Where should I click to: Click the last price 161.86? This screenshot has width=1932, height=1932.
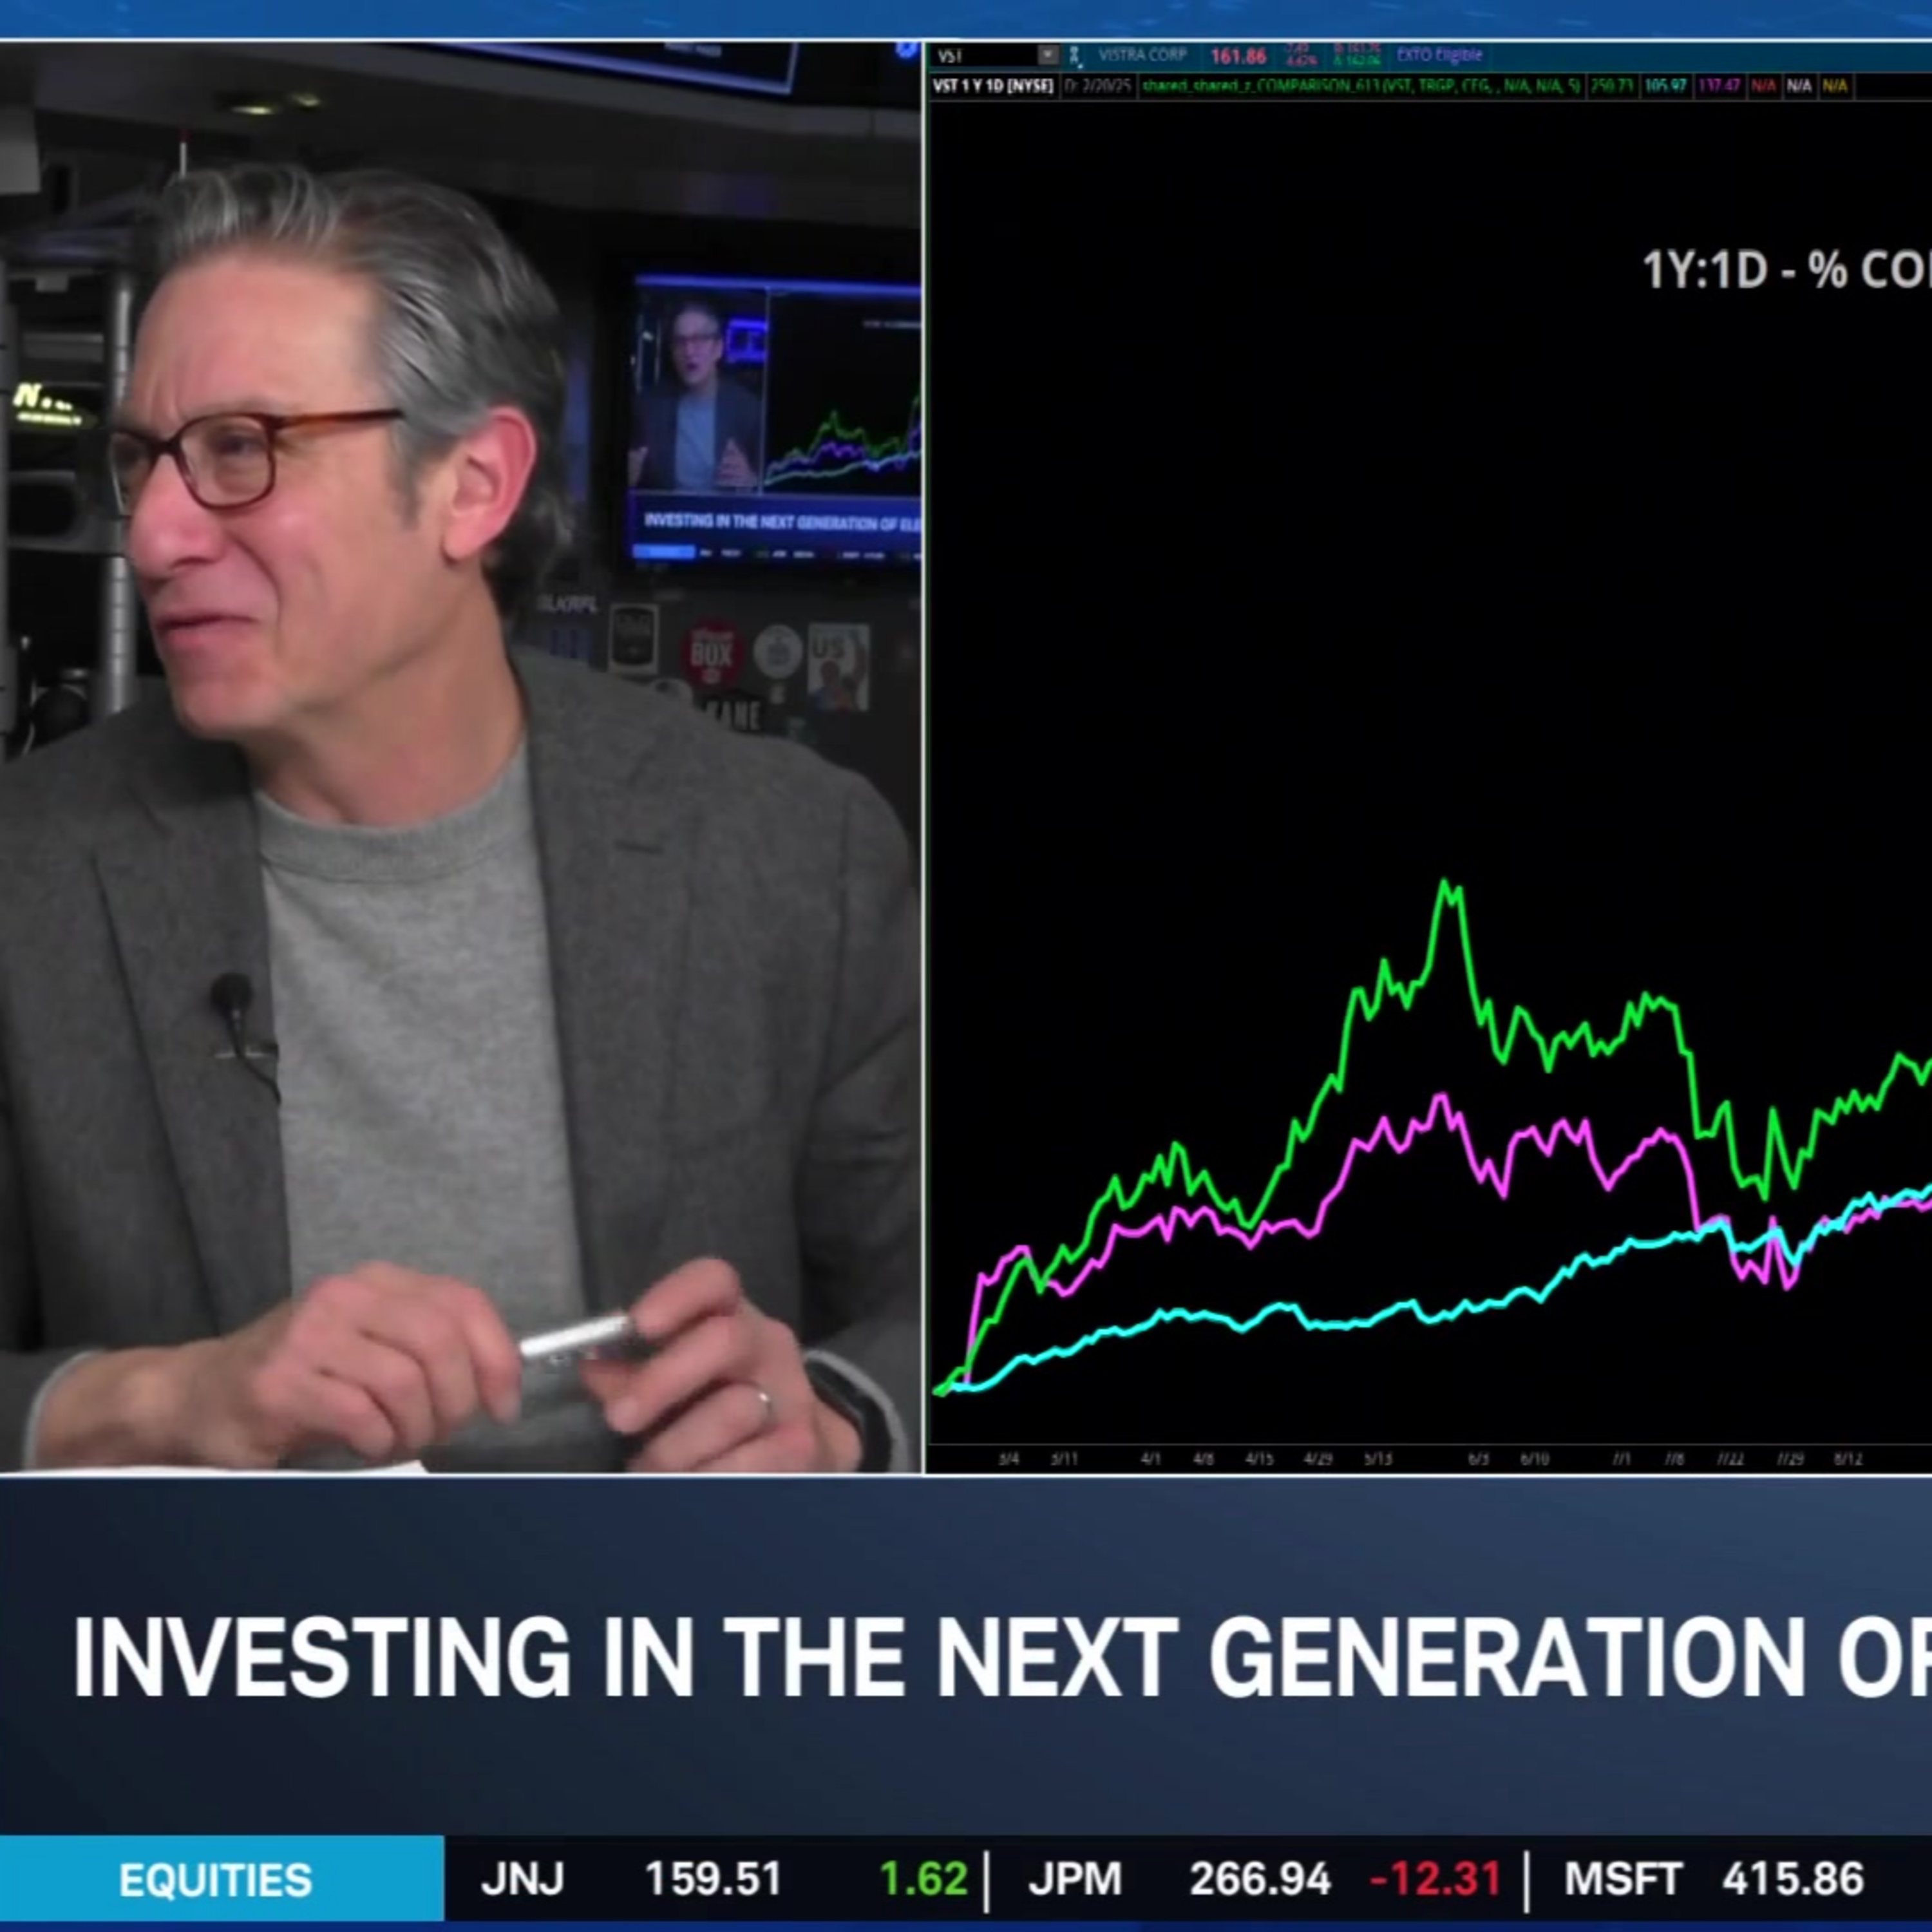[x=1238, y=57]
